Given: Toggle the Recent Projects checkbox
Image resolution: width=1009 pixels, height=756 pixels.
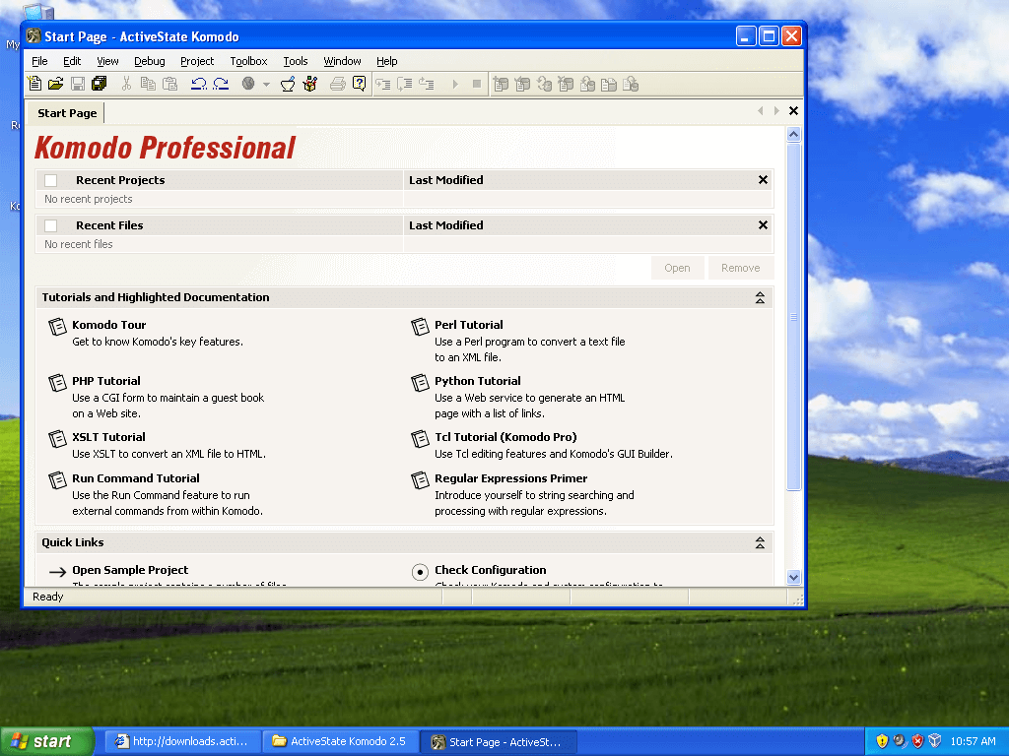Looking at the screenshot, I should [51, 181].
